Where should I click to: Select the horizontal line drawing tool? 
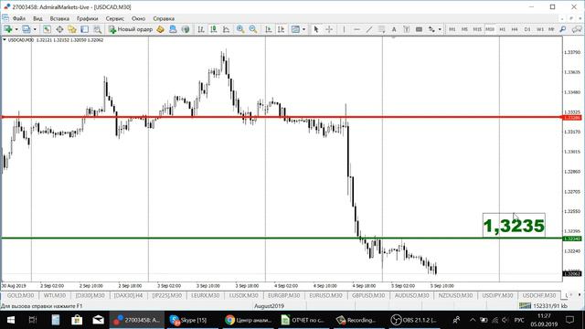click(x=356, y=29)
